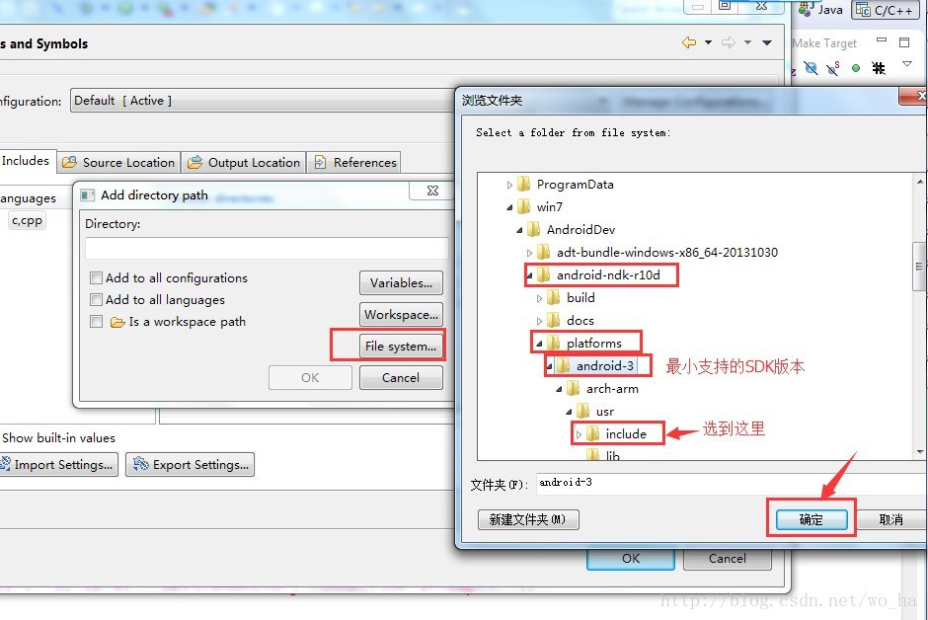Image resolution: width=928 pixels, height=620 pixels.
Task: Click the File system... button
Action: [401, 347]
